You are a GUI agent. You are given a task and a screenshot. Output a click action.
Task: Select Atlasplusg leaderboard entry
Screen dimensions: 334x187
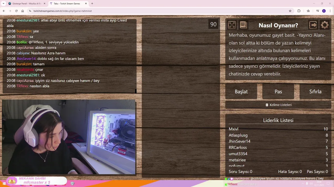[238, 135]
